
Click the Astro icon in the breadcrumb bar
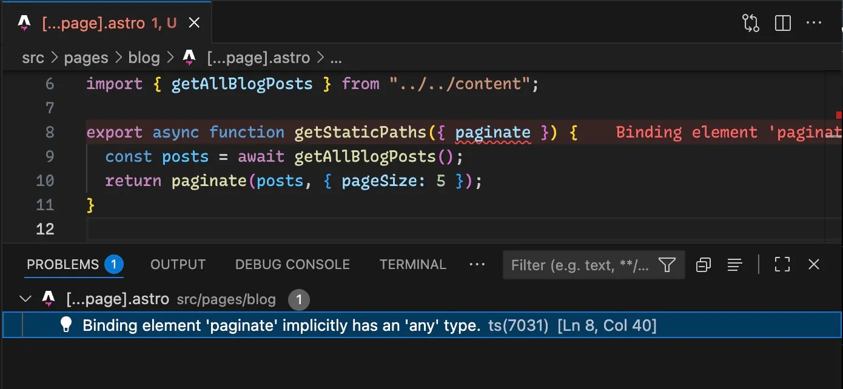click(189, 57)
